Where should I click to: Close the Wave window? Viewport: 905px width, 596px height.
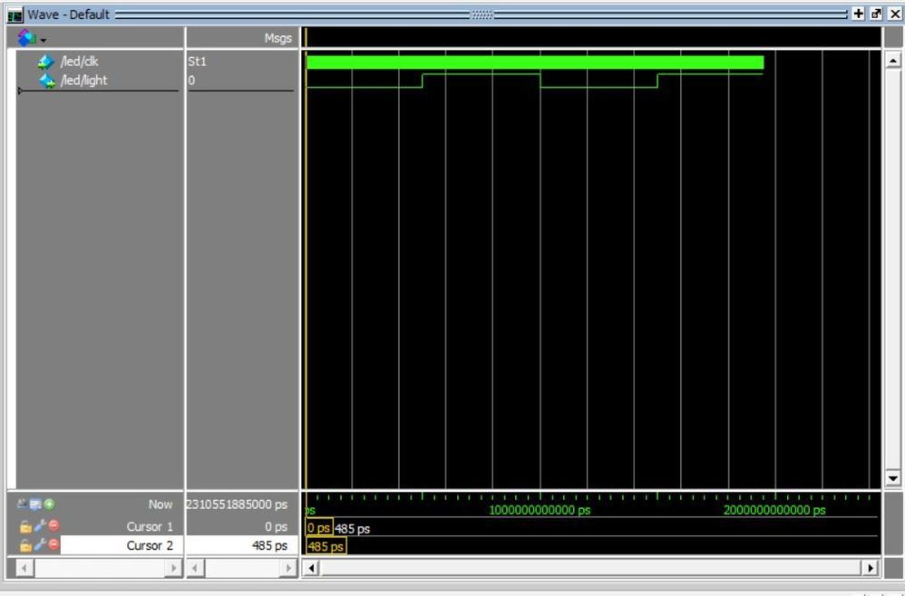[x=895, y=14]
